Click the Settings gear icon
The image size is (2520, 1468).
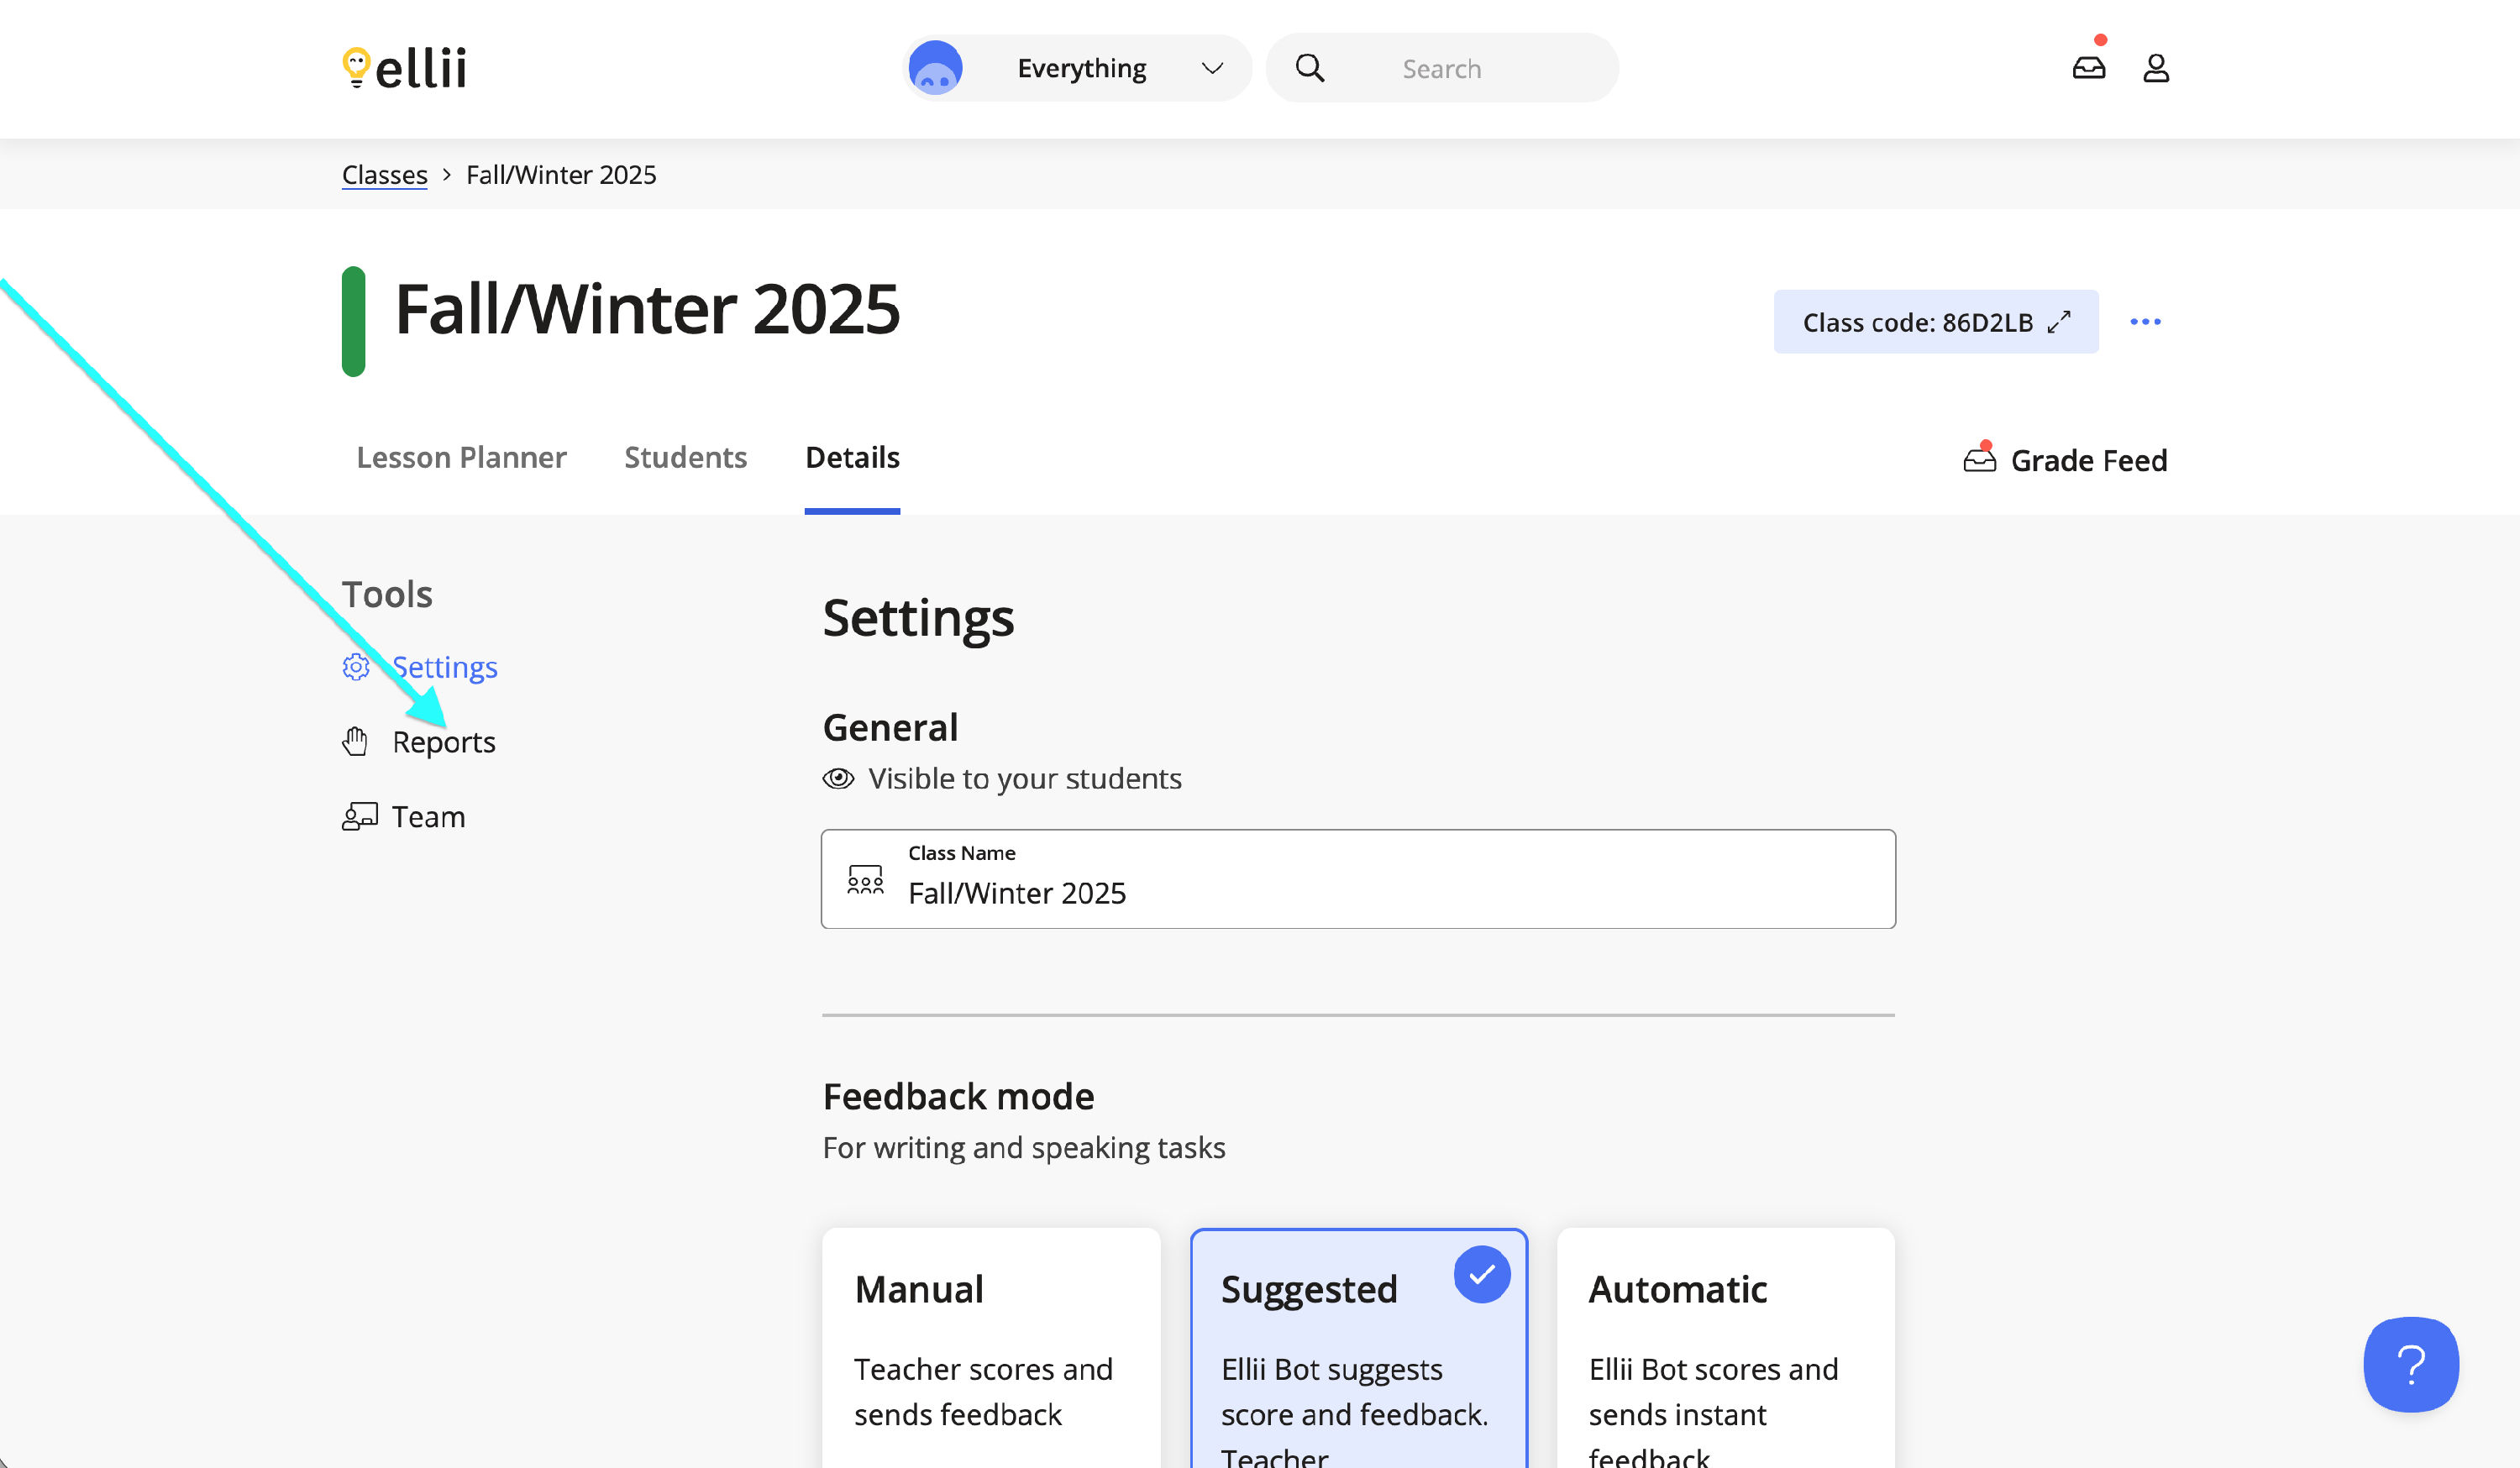(356, 667)
